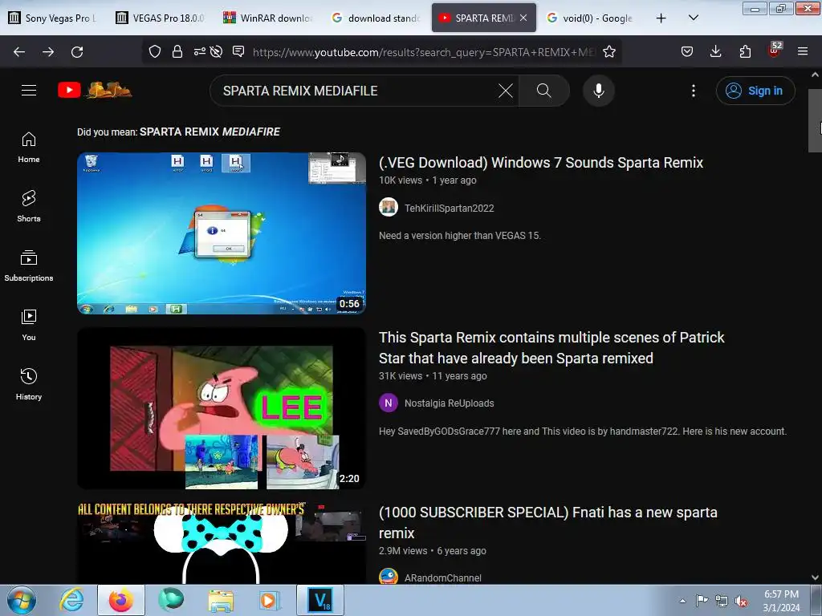
Task: Go forward with the browser forward arrow
Action: coord(48,52)
